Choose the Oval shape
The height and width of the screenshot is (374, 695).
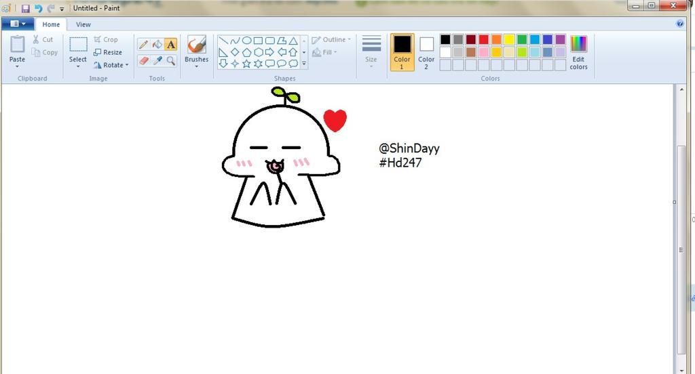[246, 41]
